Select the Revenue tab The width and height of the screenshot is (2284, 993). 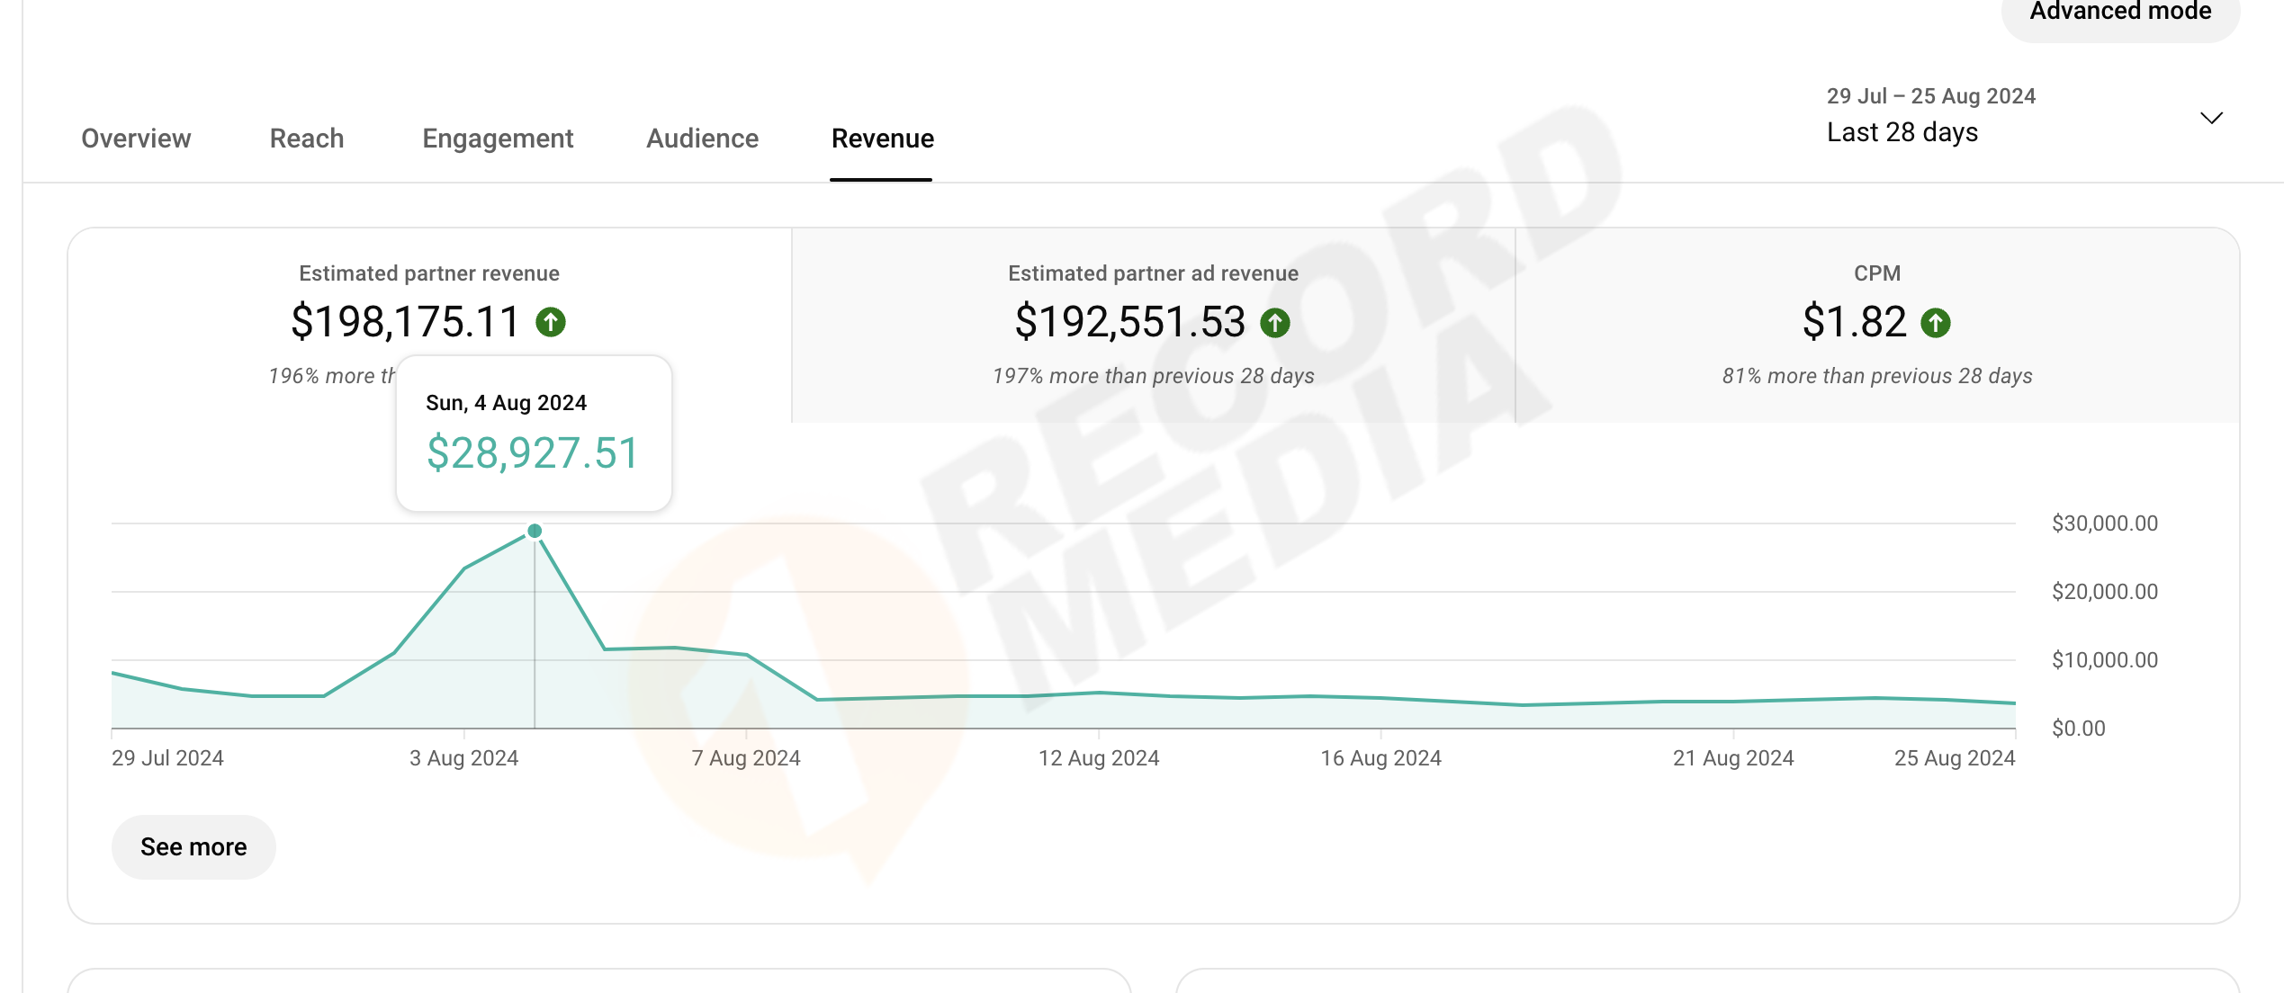point(882,139)
